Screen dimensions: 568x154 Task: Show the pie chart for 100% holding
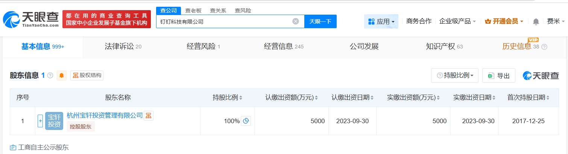(x=246, y=121)
